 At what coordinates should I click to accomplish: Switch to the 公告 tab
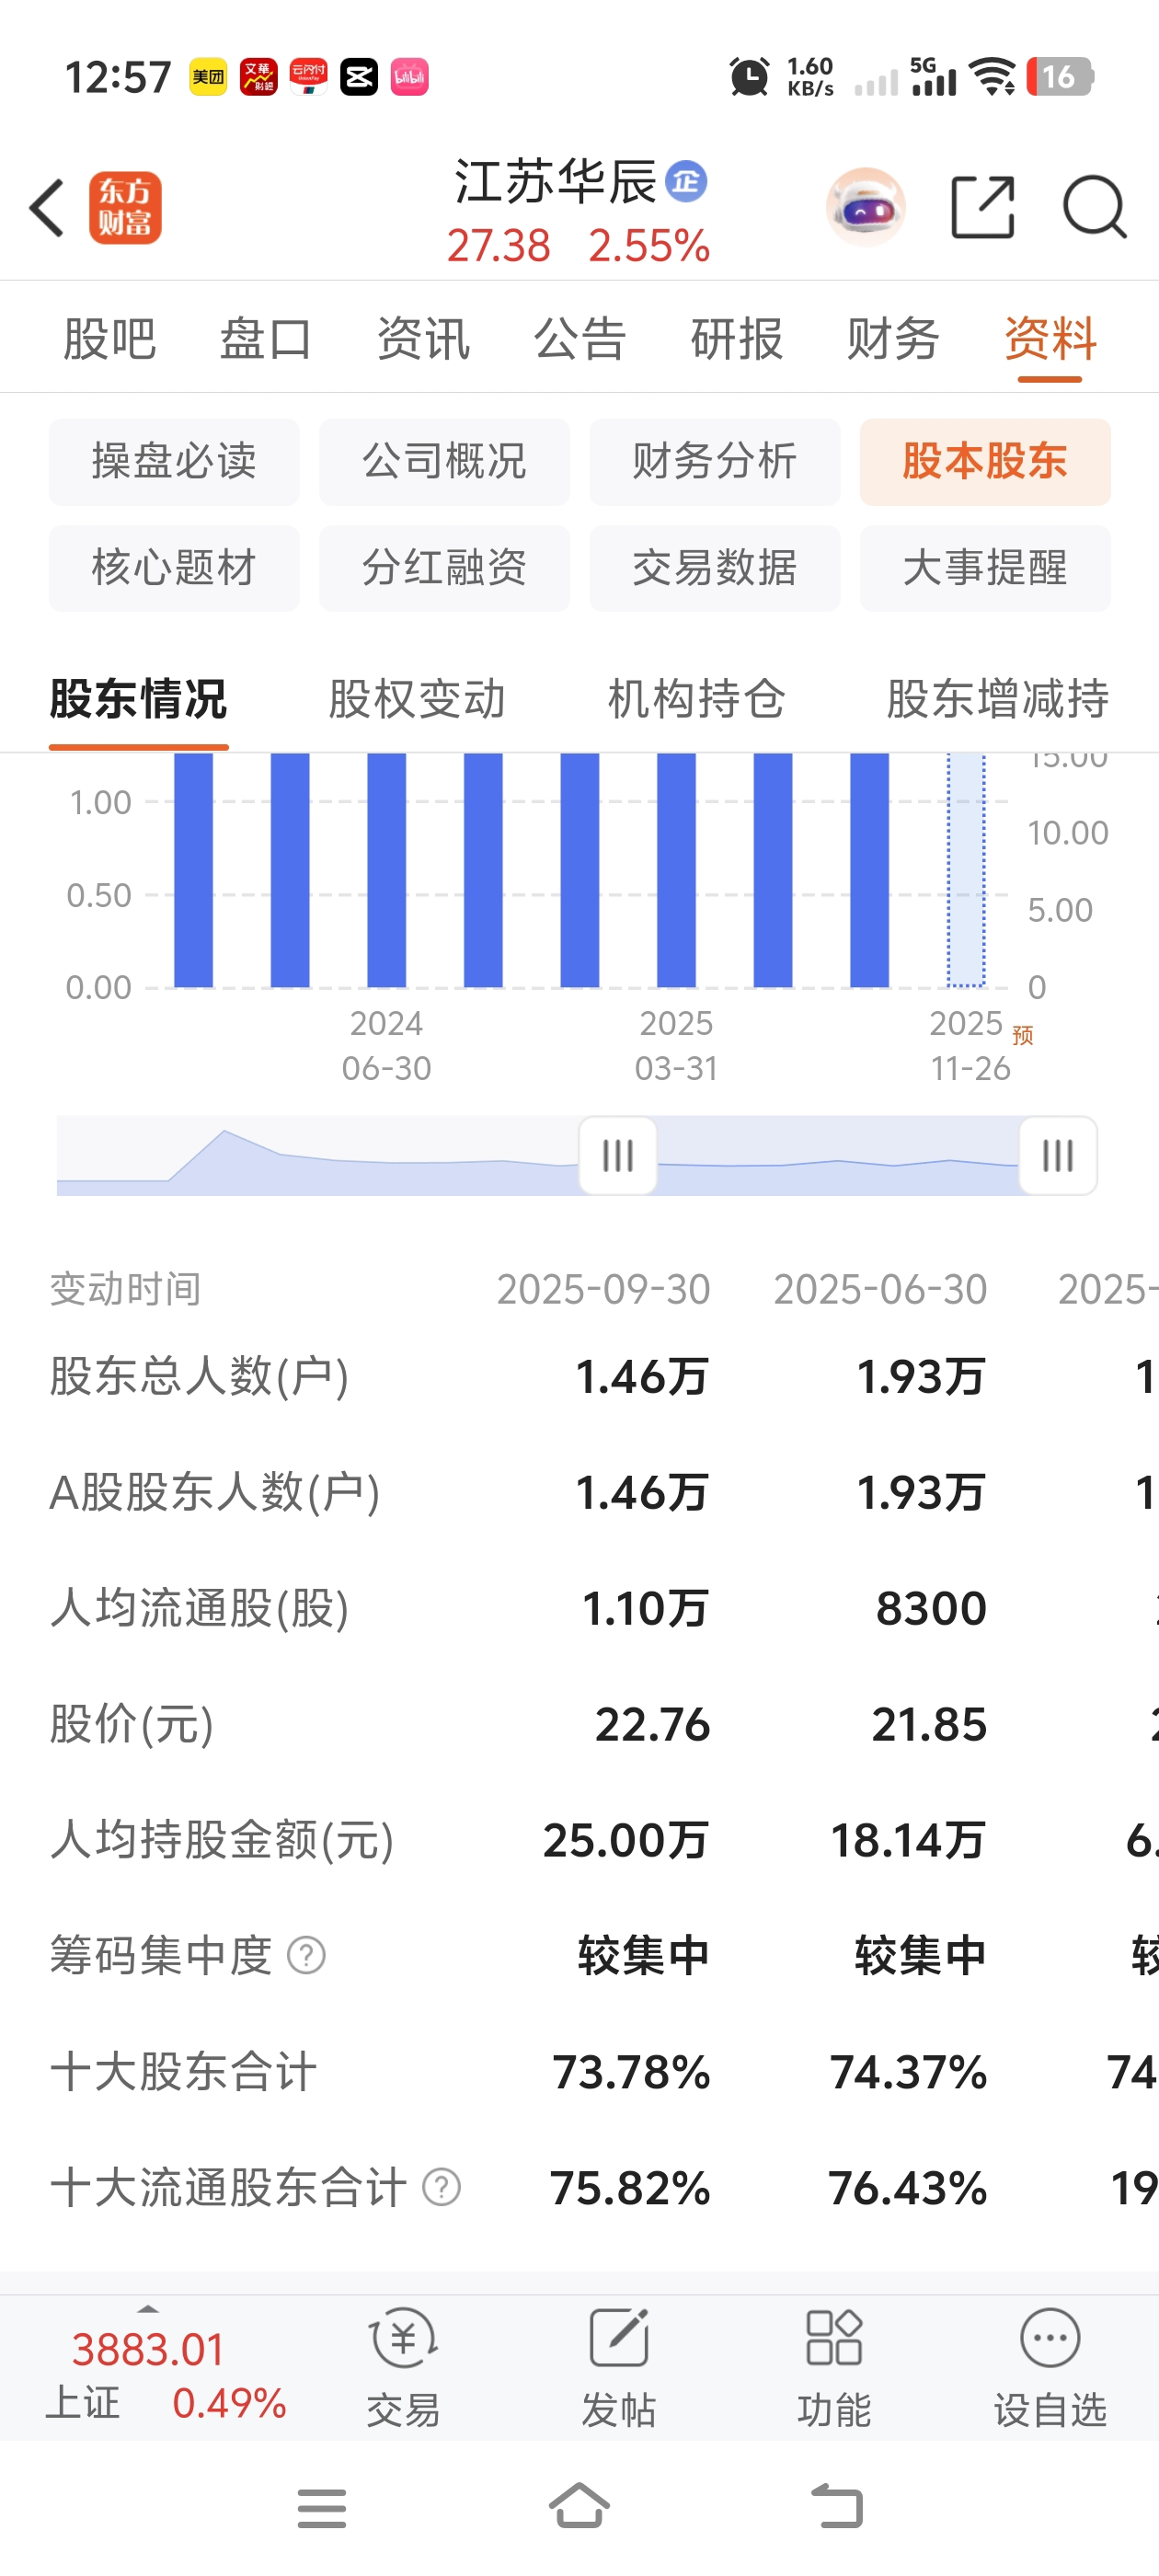580,338
